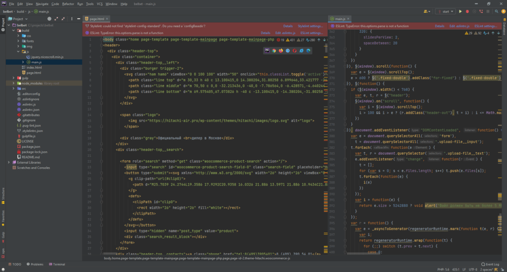Click 'Edit .eslintrc.js' in main.js banner
This screenshot has height=272, width=507.
pyautogui.click(x=458, y=26)
